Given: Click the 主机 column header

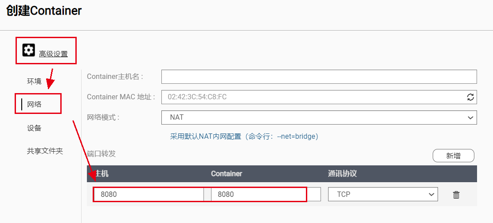Looking at the screenshot, I should point(101,174).
